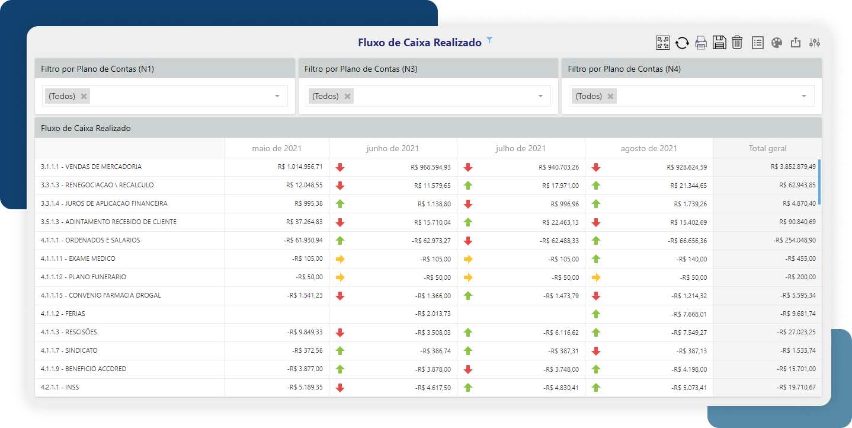
Task: Click the 'junho de 2021' column header
Action: 393,148
